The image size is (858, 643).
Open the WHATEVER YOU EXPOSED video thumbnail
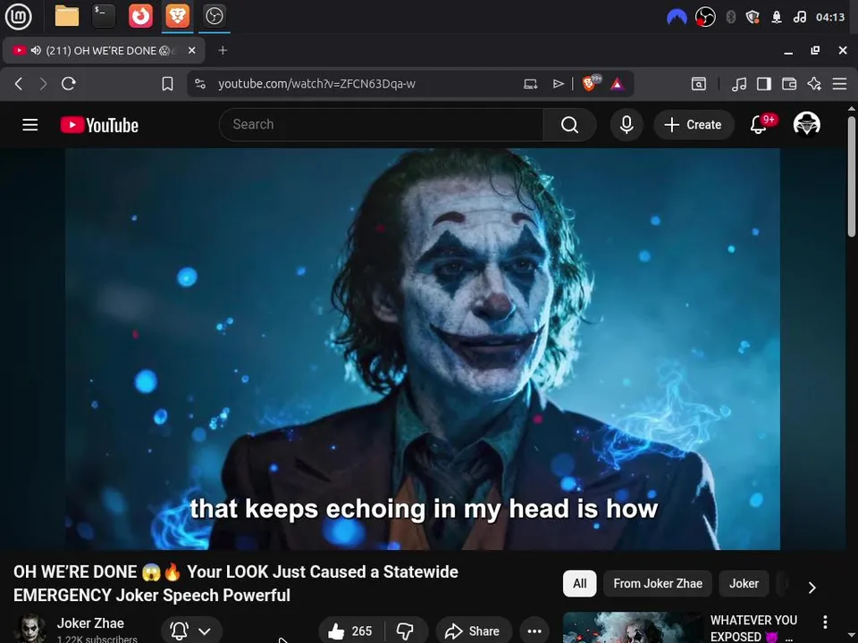tap(633, 628)
